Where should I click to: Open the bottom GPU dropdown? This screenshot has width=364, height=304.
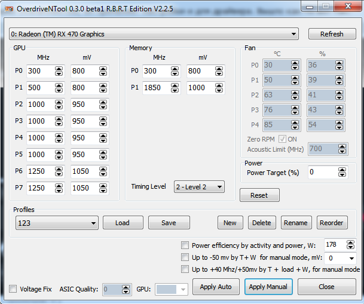click(172, 290)
